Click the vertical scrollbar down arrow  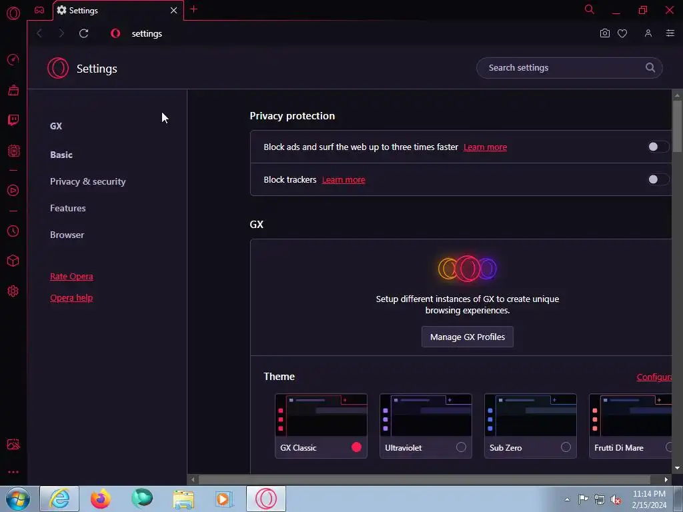click(677, 468)
